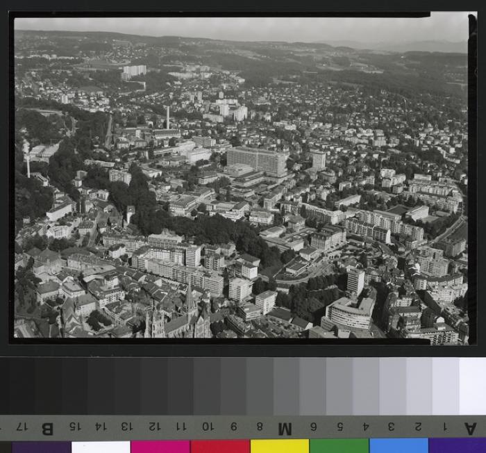The image size is (486, 453).
Task: Click the number '9' on the gray scale
Action: pos(234,427)
